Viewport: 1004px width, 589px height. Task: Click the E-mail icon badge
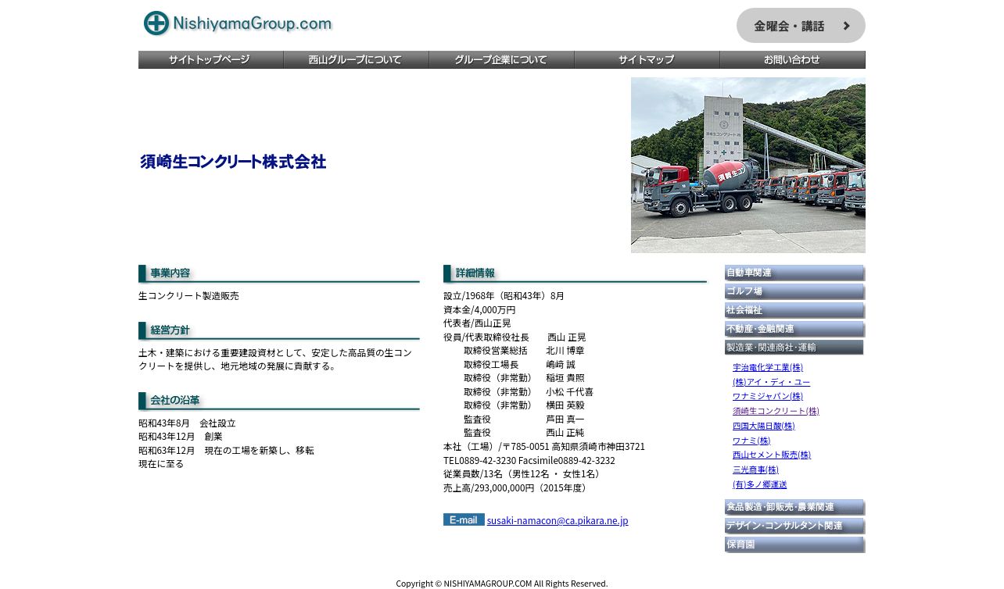click(464, 519)
